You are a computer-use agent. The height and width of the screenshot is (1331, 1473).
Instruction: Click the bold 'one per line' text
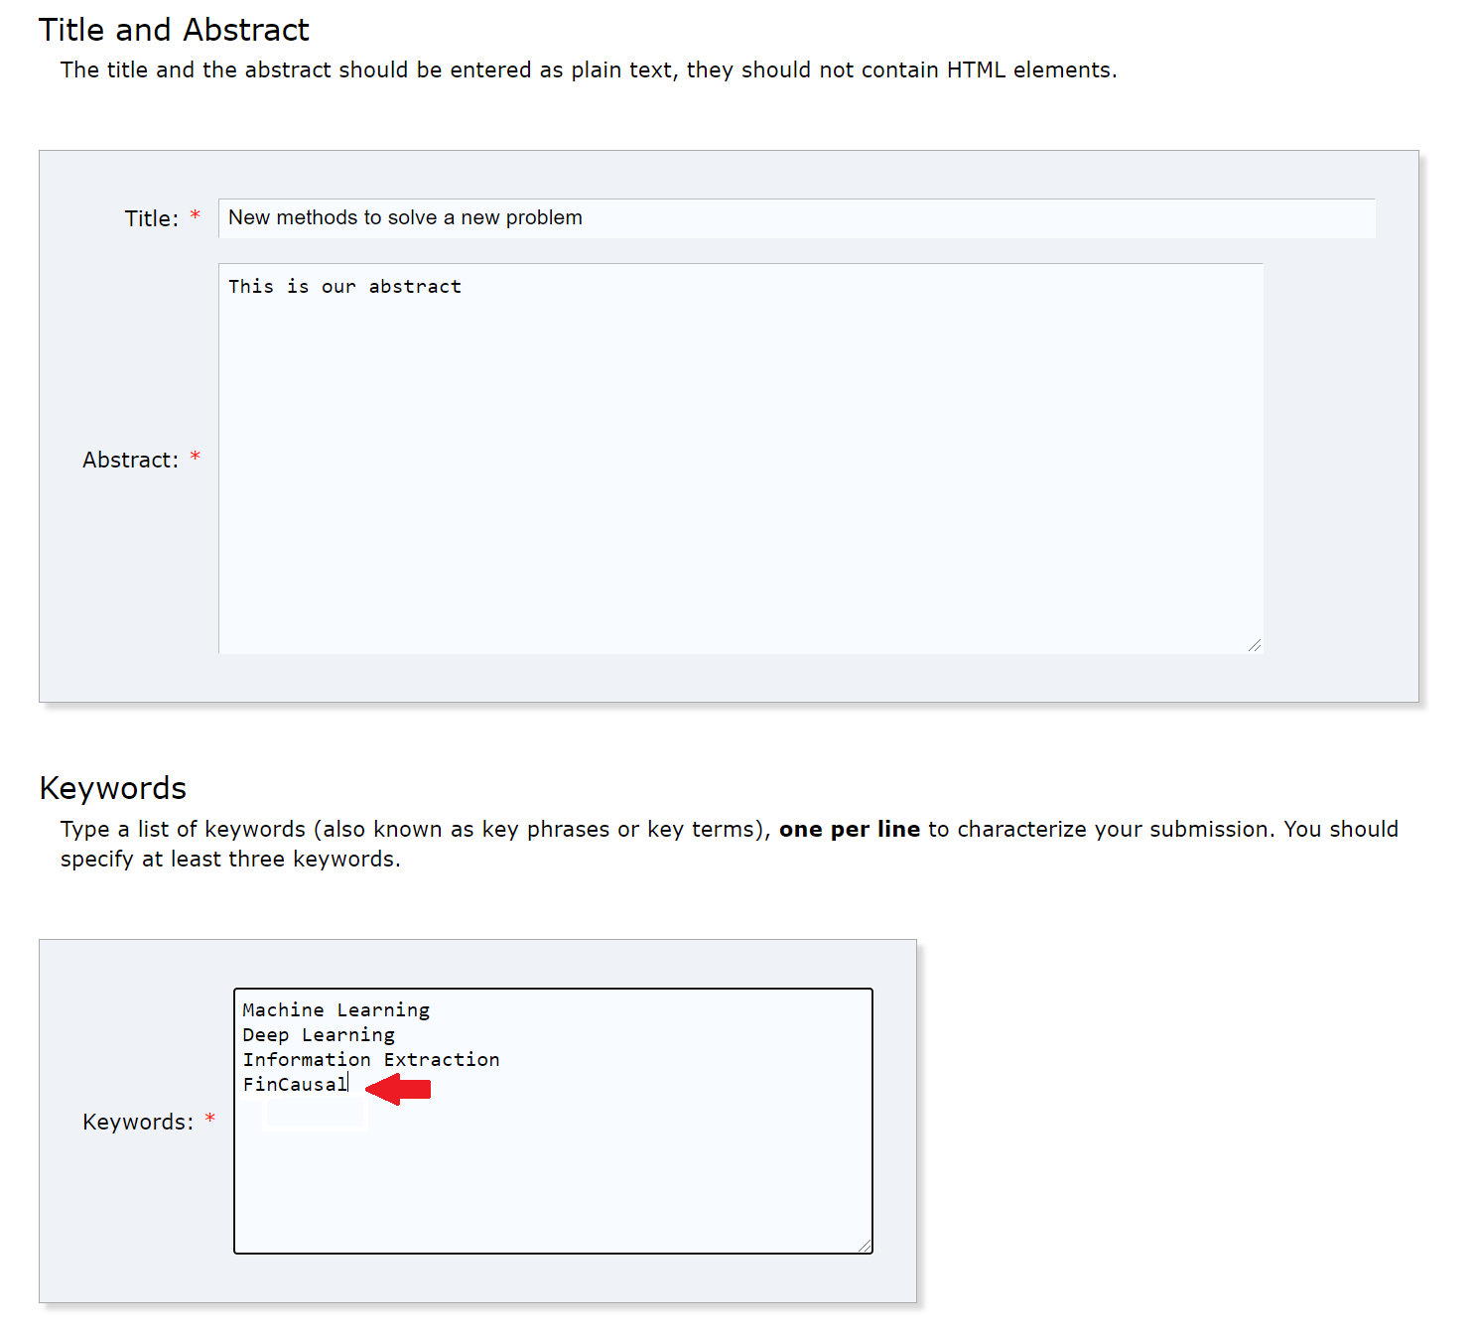[849, 830]
